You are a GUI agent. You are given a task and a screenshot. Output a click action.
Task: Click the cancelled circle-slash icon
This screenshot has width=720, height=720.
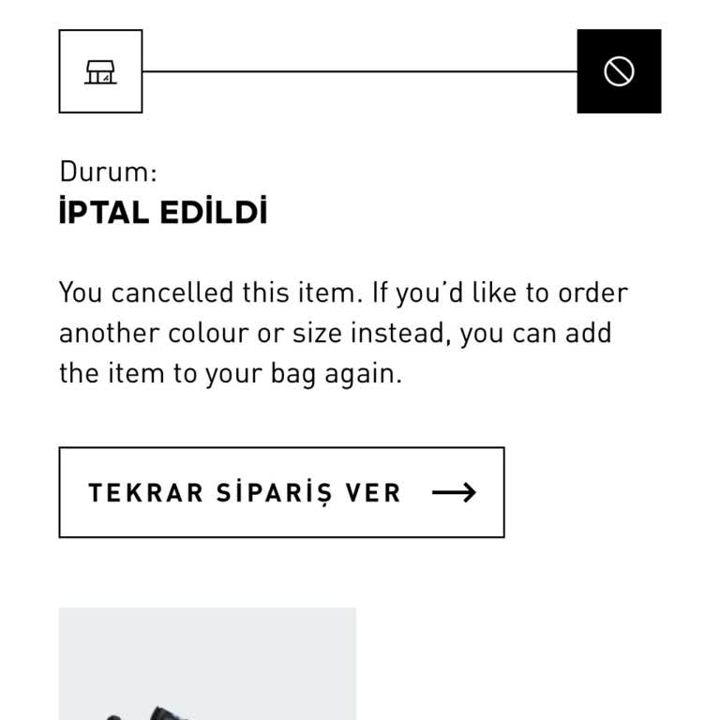click(619, 71)
